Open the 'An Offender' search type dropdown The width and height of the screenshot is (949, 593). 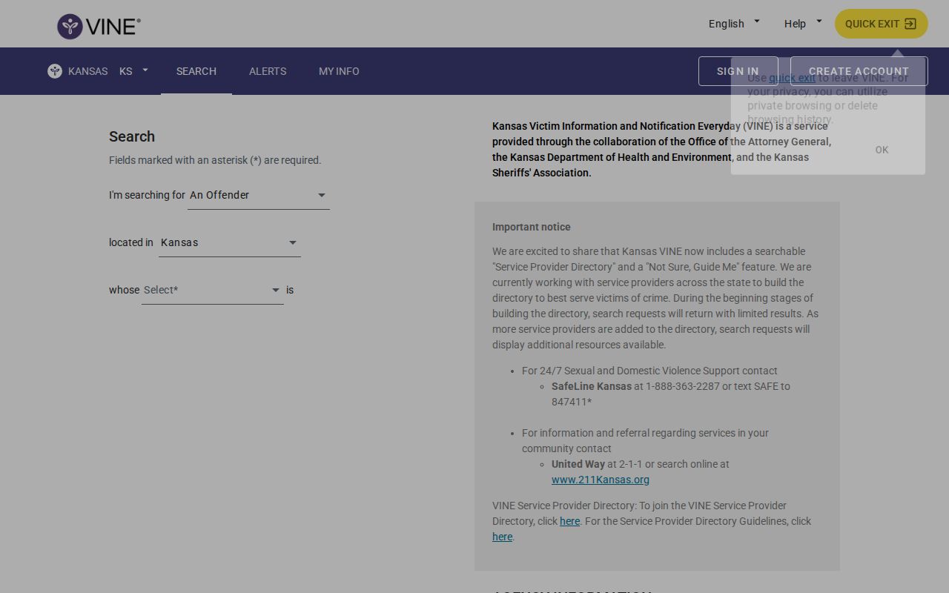[x=259, y=196]
